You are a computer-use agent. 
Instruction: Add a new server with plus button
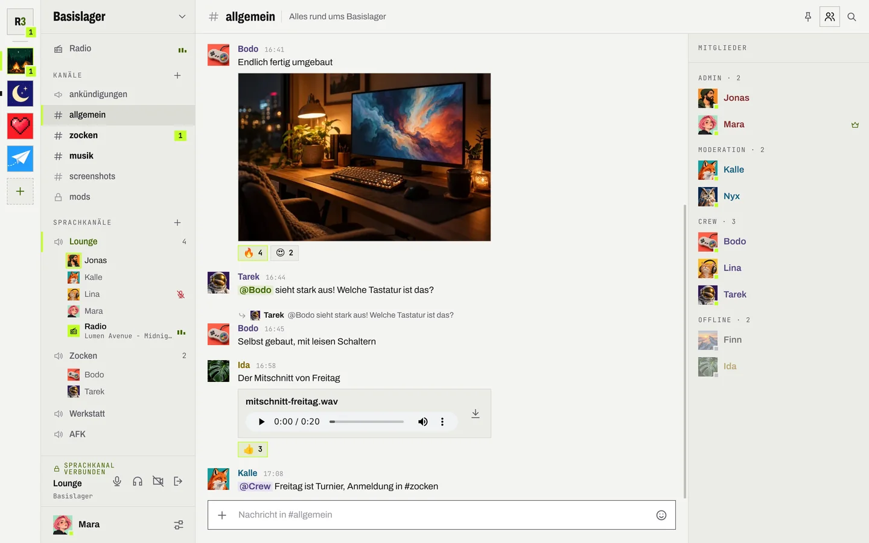click(20, 191)
